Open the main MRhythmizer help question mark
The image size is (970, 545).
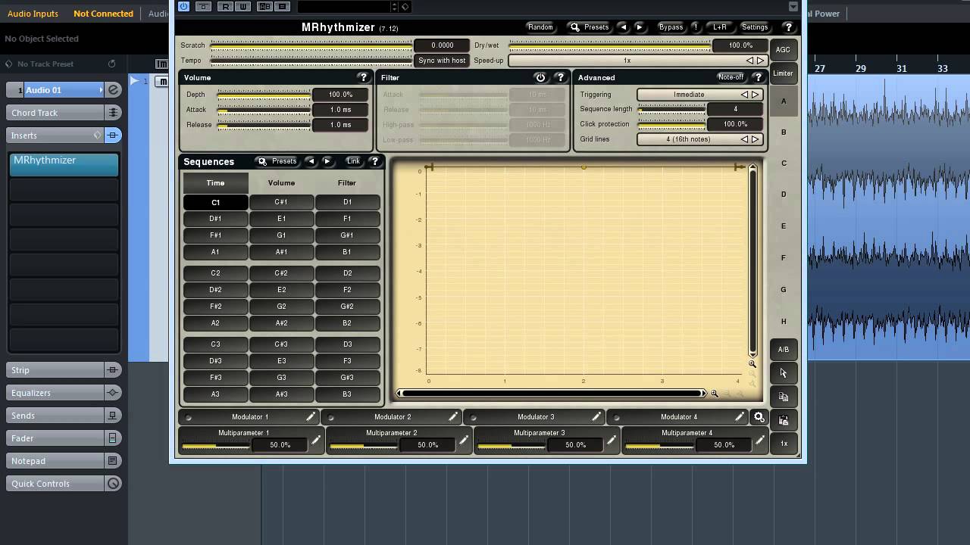(788, 27)
